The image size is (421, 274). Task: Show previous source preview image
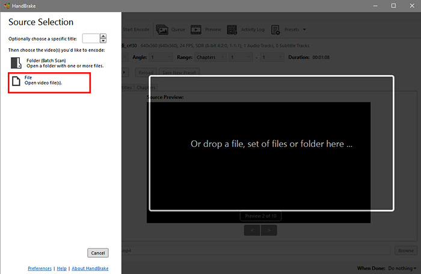[x=252, y=230]
